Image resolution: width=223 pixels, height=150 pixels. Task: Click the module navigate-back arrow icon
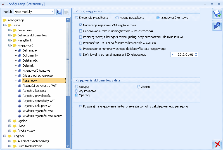(59, 12)
